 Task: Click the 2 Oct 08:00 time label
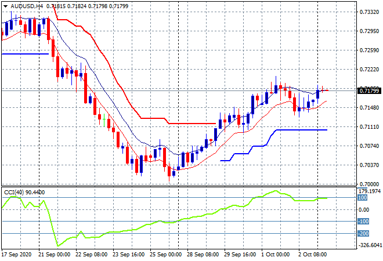coord(312,255)
